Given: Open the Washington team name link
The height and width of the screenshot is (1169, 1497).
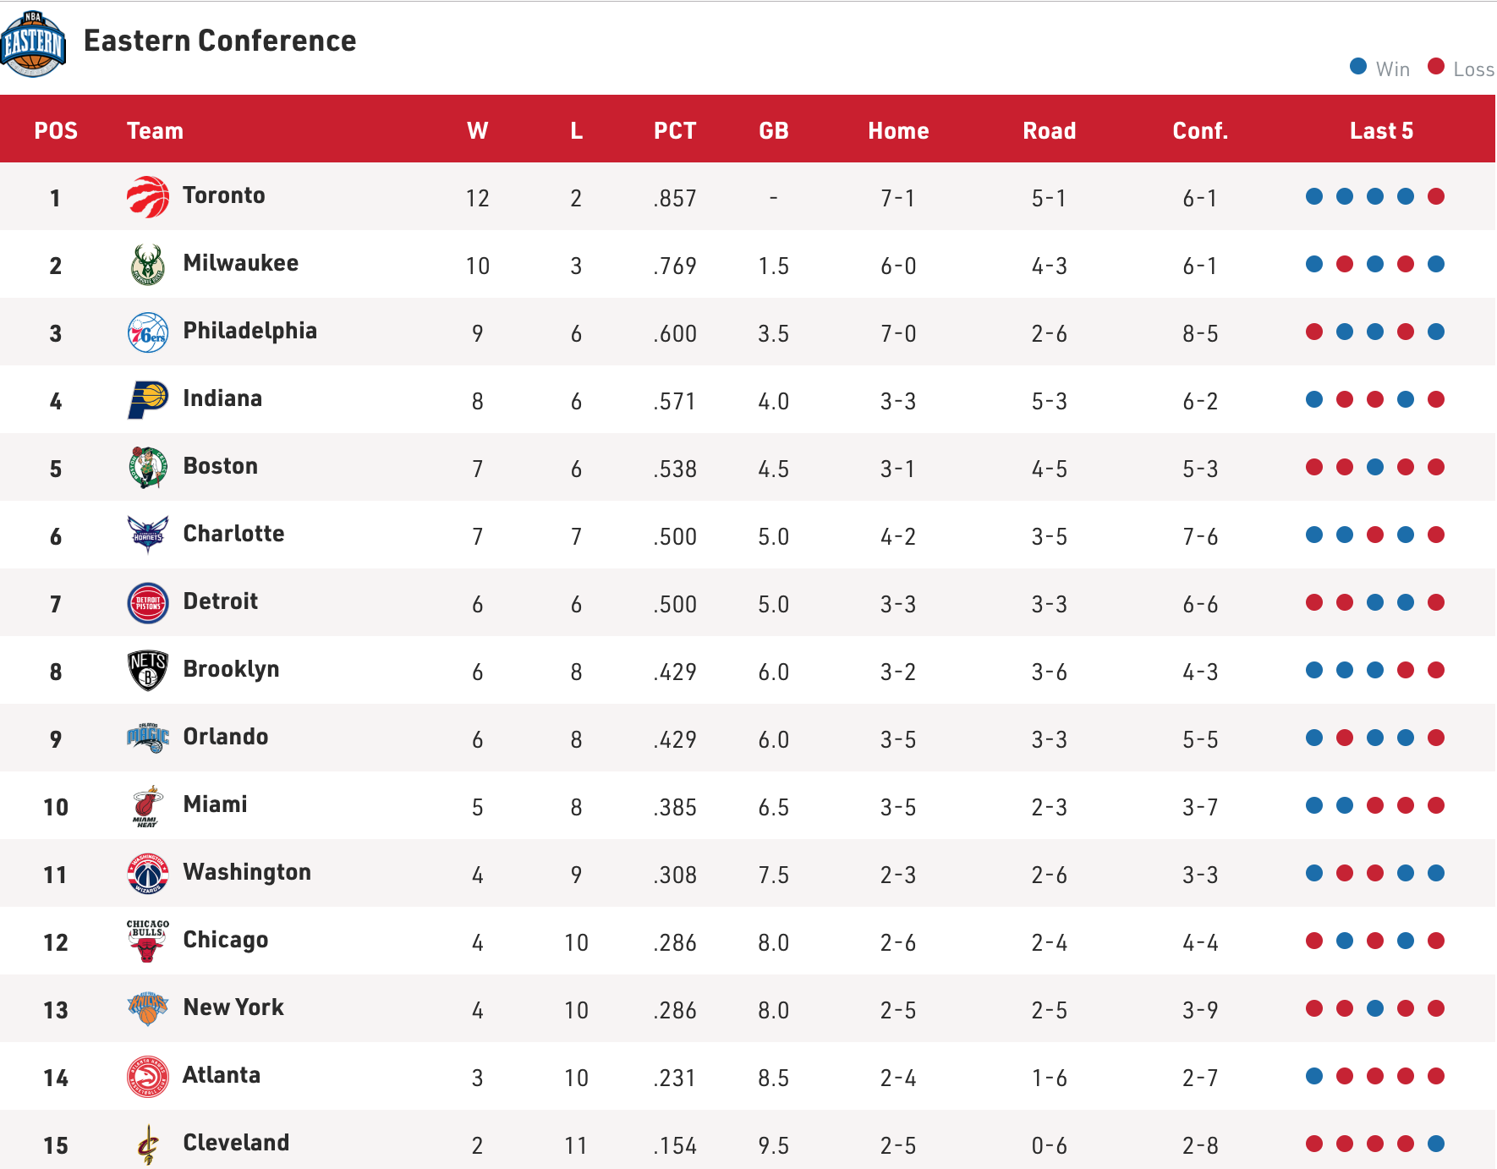Looking at the screenshot, I should pos(247,872).
